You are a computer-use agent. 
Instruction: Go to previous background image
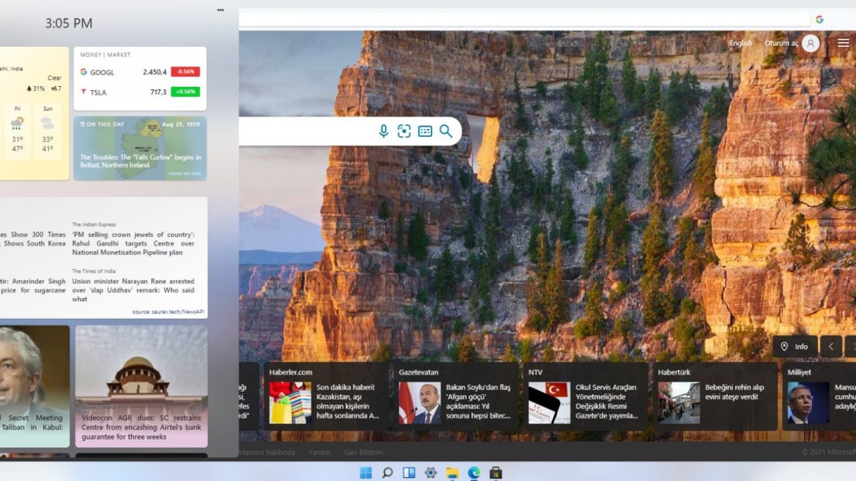coord(831,347)
